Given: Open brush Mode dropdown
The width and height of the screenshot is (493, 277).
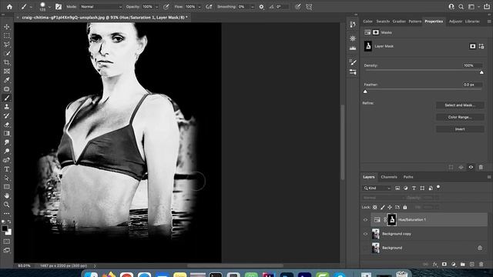Looking at the screenshot, I should (x=101, y=7).
